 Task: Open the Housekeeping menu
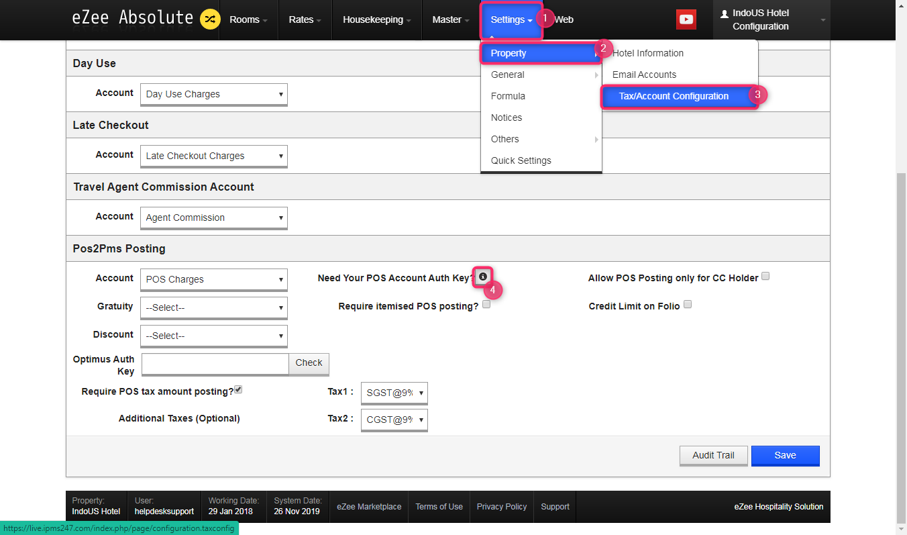point(376,19)
